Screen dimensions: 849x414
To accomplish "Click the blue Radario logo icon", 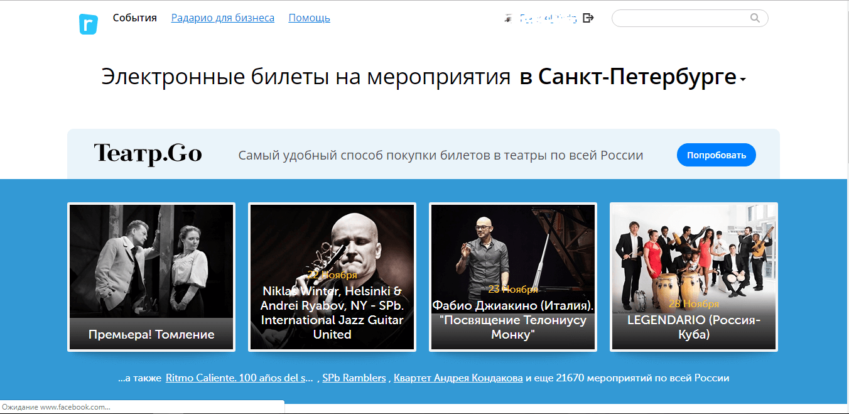I will (x=89, y=24).
